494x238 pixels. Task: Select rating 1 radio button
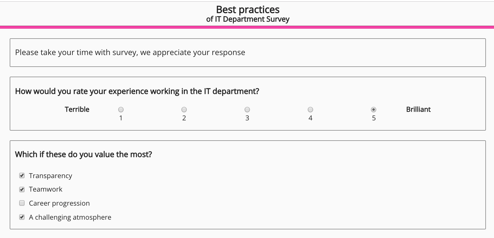[x=121, y=110]
